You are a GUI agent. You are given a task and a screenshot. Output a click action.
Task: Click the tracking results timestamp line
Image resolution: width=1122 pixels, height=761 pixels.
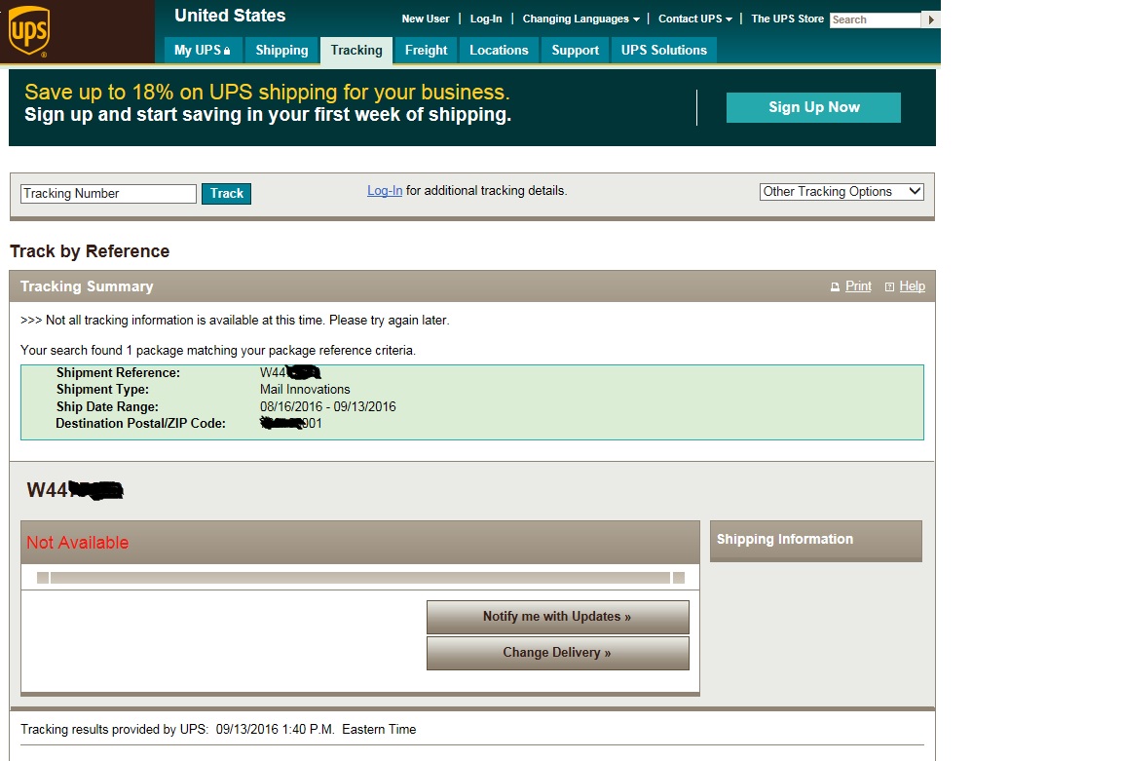pyautogui.click(x=218, y=730)
